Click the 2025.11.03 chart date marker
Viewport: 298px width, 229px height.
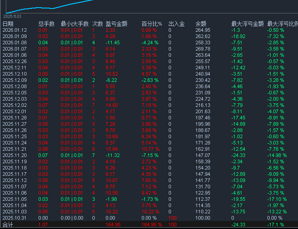pos(13,16)
